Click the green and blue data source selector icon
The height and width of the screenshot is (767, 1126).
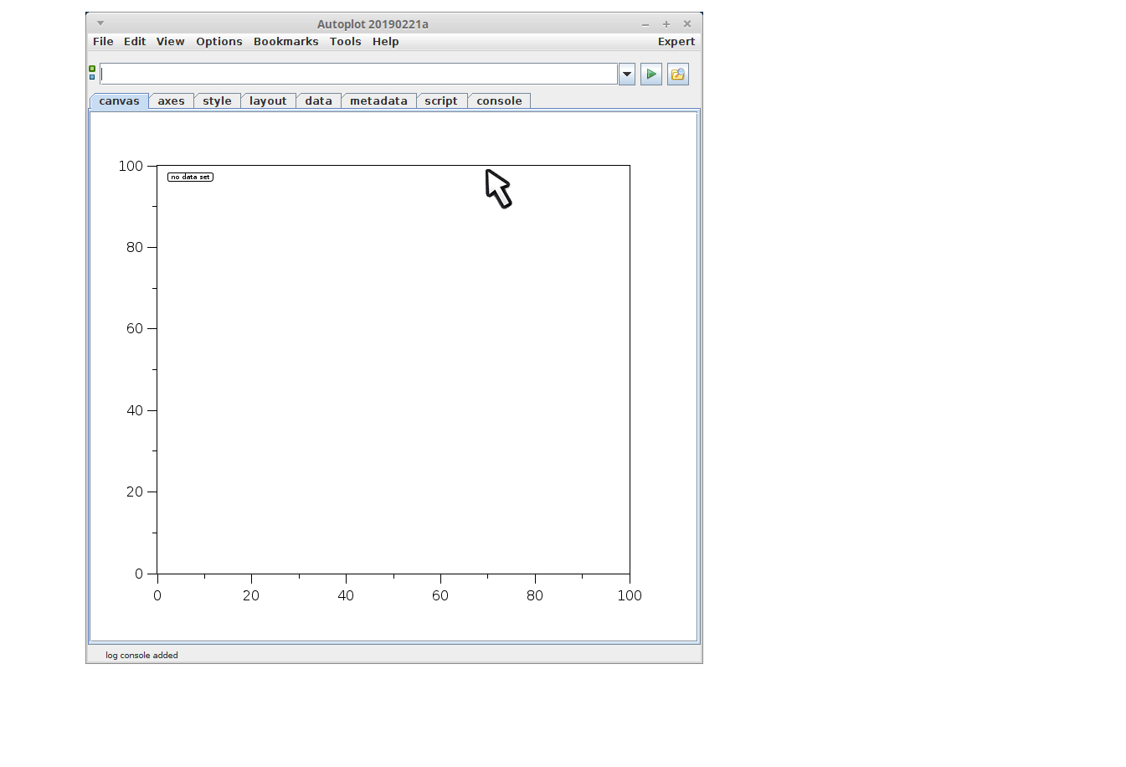tap(92, 73)
